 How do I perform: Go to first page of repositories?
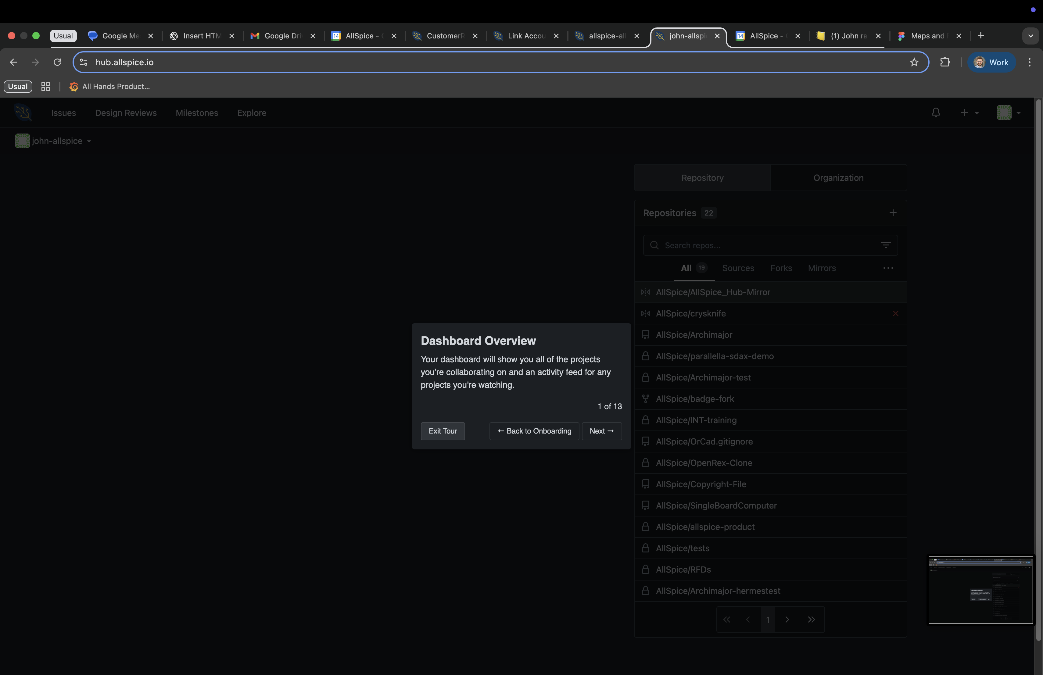coord(727,620)
